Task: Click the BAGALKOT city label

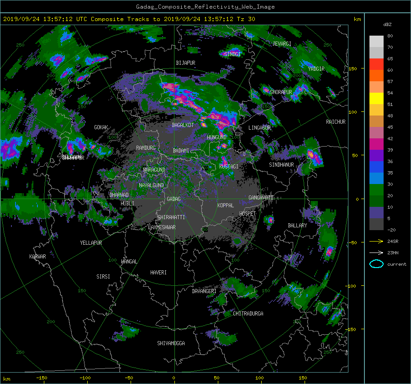Action: [x=183, y=125]
